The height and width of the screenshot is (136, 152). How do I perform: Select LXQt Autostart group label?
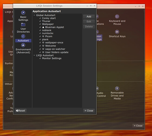[45, 55]
